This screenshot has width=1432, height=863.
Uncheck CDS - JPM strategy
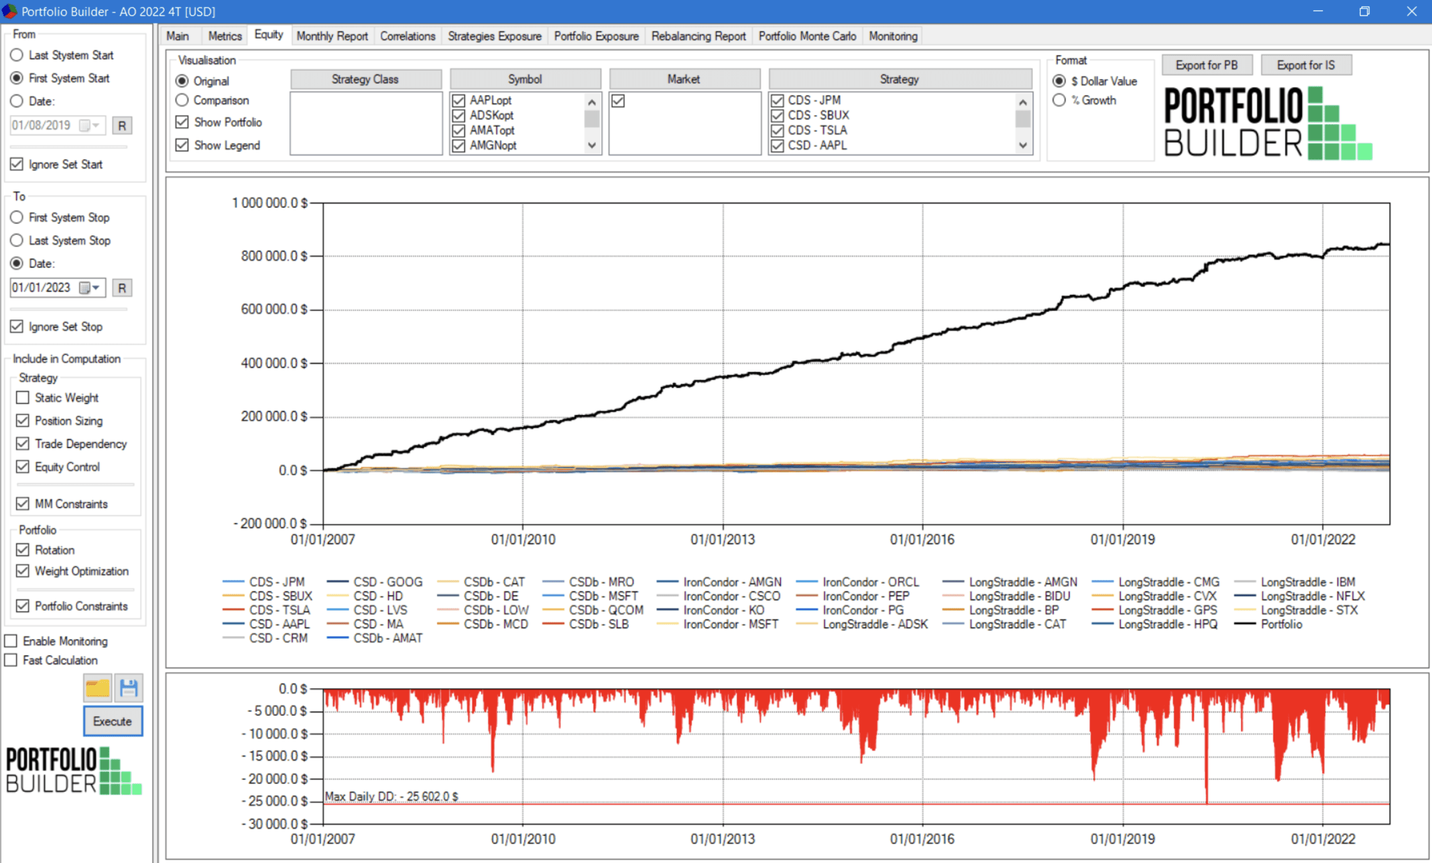point(777,101)
